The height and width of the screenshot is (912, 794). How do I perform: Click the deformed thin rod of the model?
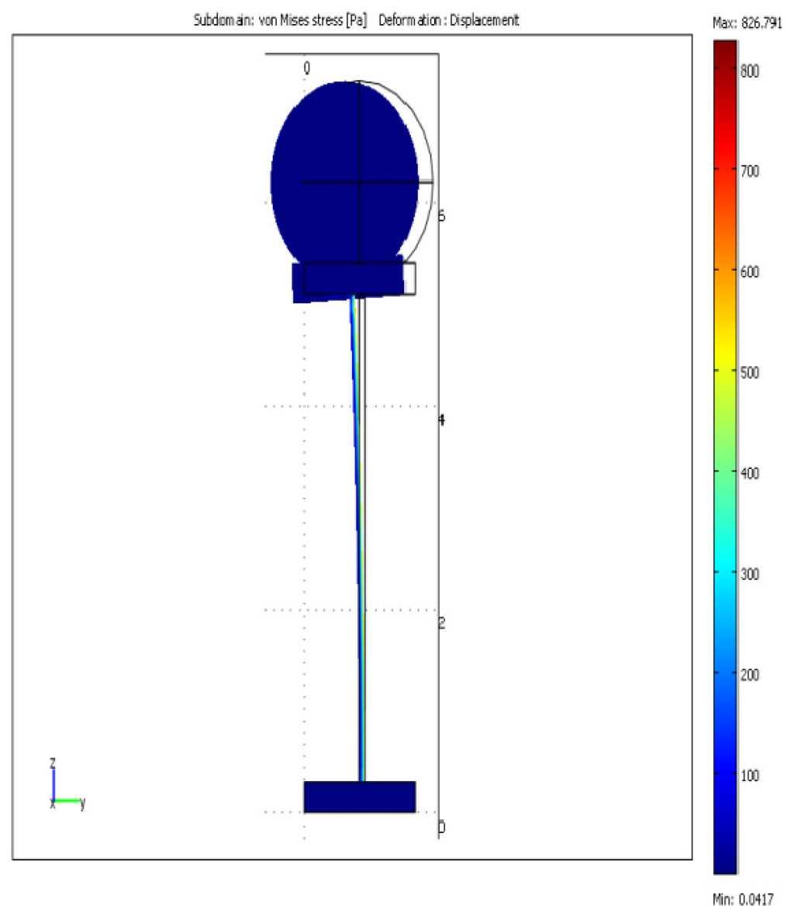(x=357, y=538)
